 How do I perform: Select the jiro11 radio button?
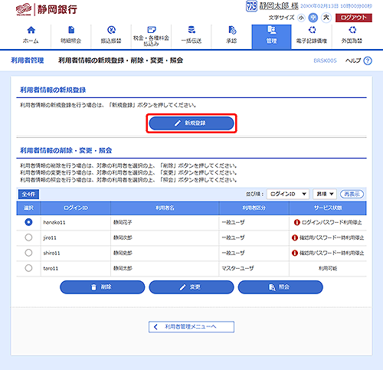[28, 237]
